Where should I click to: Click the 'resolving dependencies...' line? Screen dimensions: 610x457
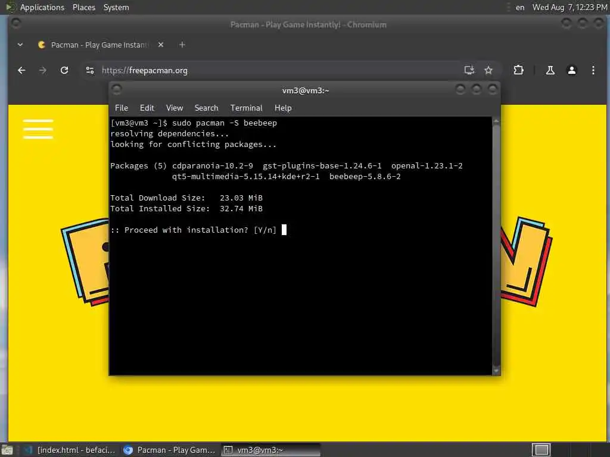[170, 134]
